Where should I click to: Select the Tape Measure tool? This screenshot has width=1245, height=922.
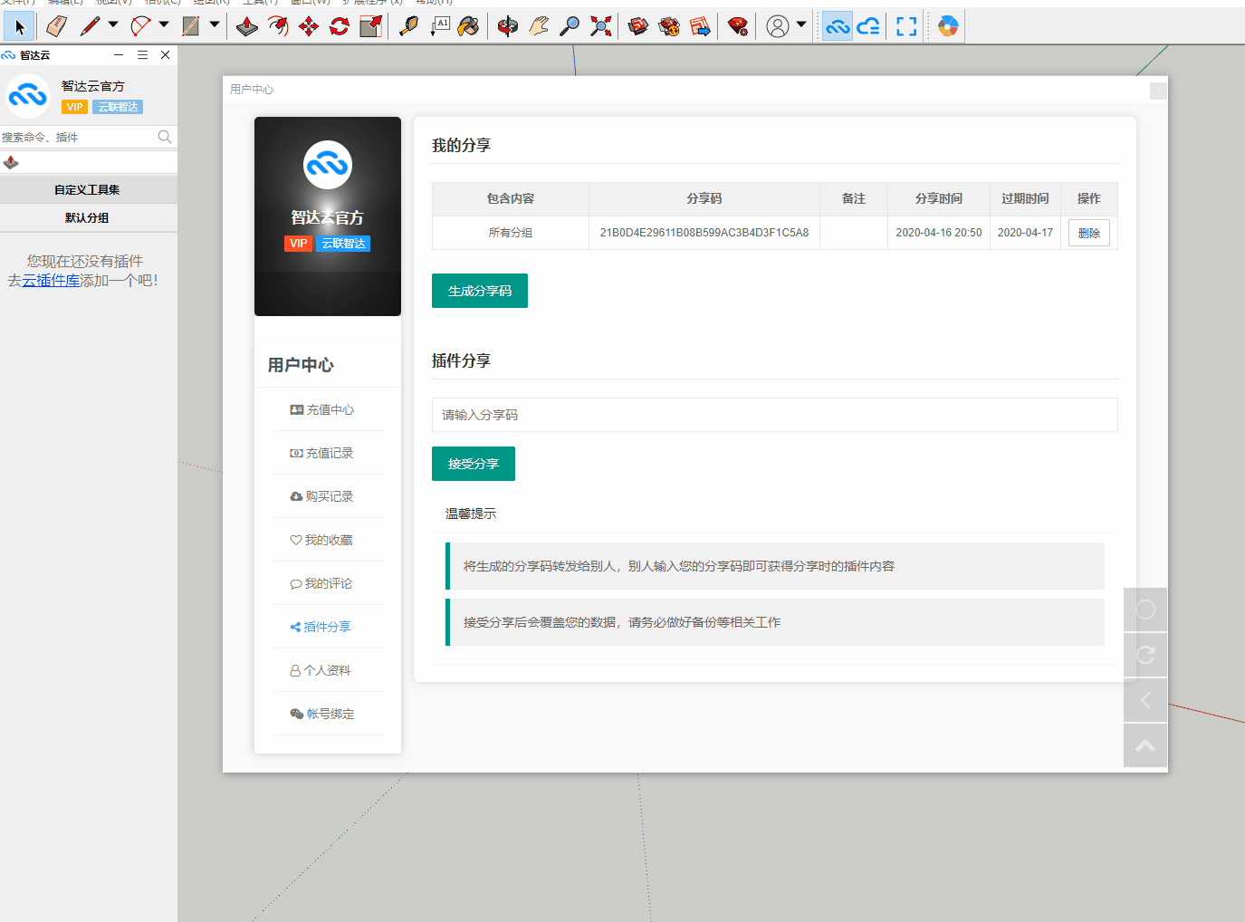pos(408,26)
